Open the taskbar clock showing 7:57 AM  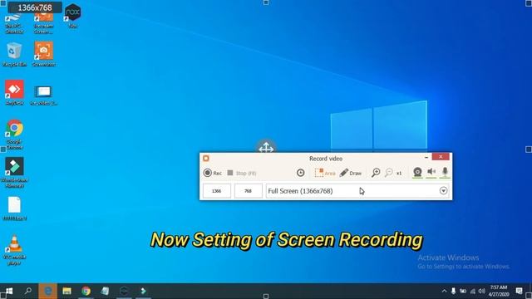(499, 291)
